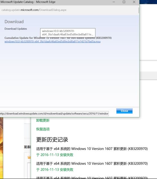Click the first 于 2016-11-13 安装失败 status link
The height and width of the screenshot is (179, 157).
[x=55, y=155]
